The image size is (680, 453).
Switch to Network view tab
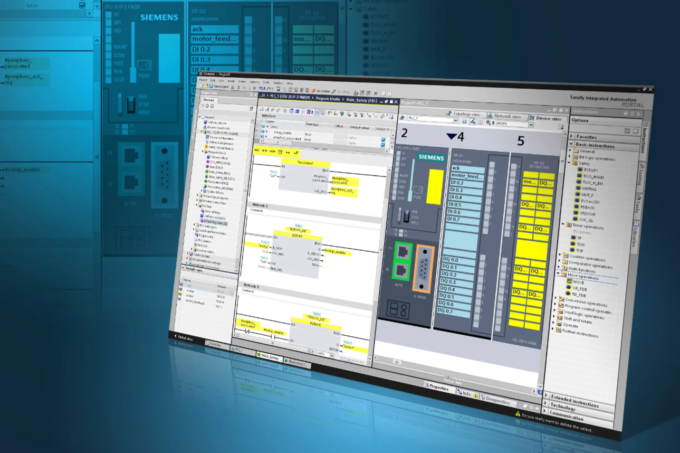click(x=507, y=116)
